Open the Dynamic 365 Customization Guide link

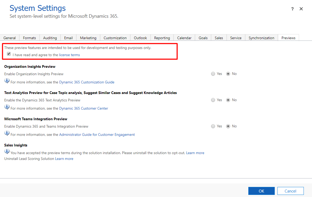[87, 82]
